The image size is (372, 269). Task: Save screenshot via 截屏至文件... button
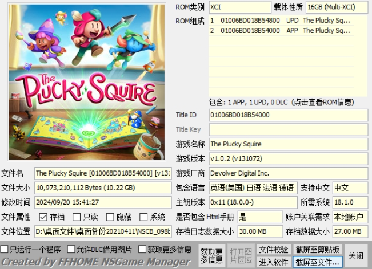318,262
